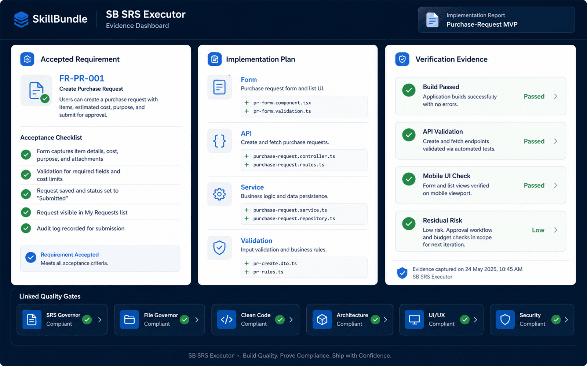This screenshot has height=366, width=587.
Task: Click the Linked Quality Gates heading
Action: [x=50, y=296]
